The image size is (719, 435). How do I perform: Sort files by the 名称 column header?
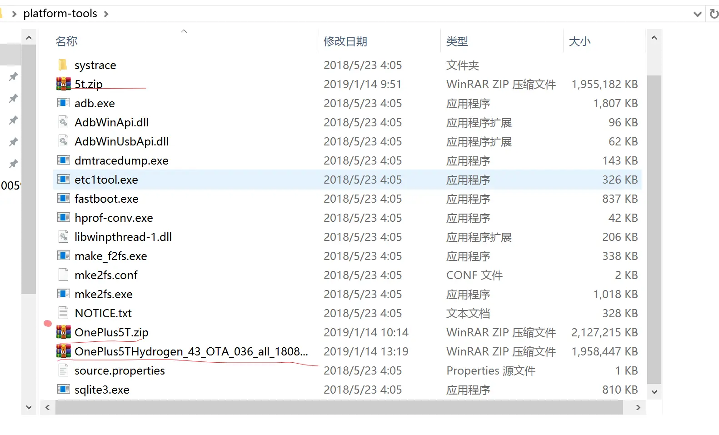click(x=66, y=41)
